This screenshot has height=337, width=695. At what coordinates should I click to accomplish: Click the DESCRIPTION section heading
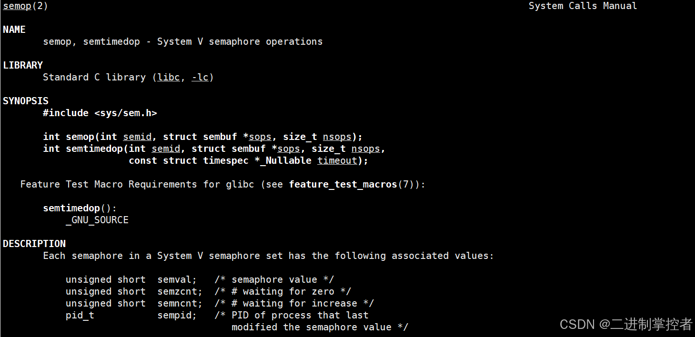pos(34,244)
